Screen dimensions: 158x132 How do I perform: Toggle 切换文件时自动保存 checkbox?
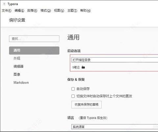point(73,96)
